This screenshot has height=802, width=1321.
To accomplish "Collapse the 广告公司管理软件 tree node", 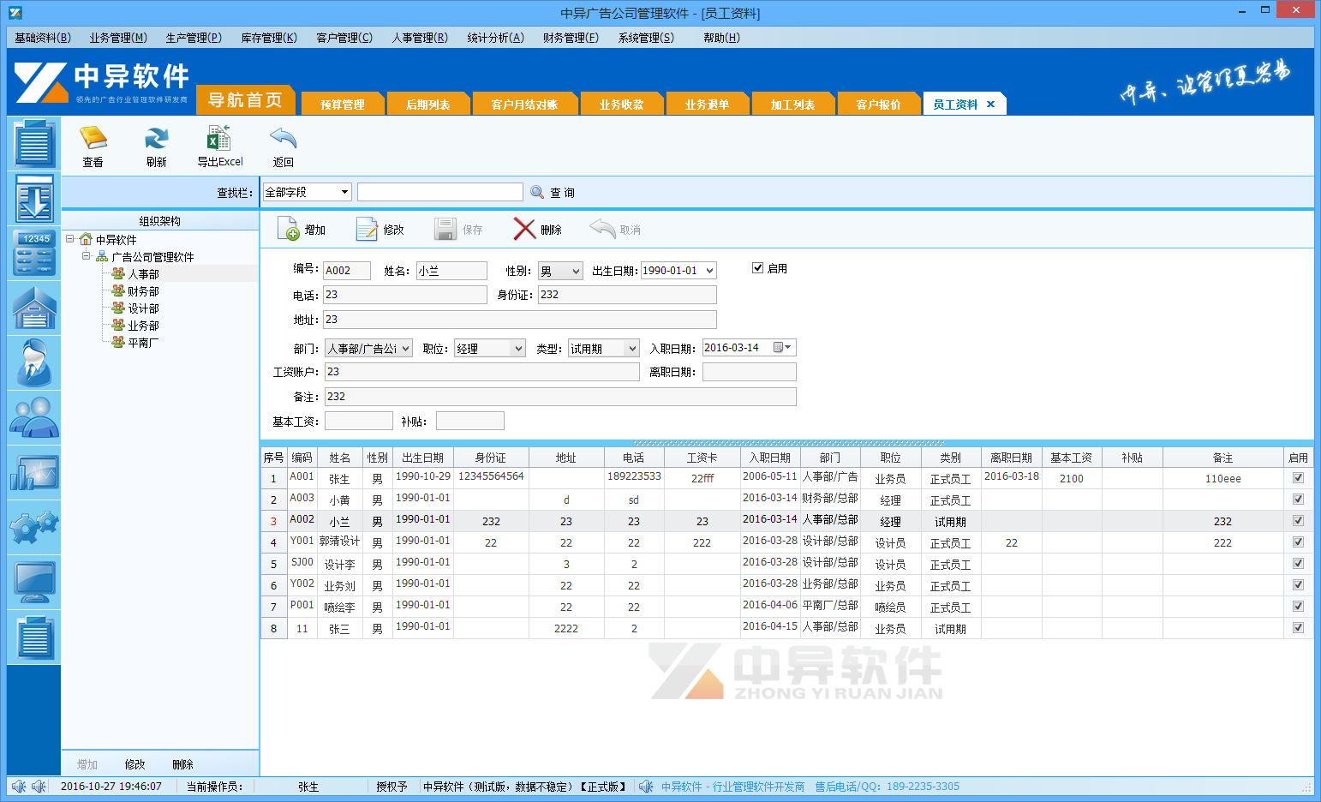I will tap(85, 257).
